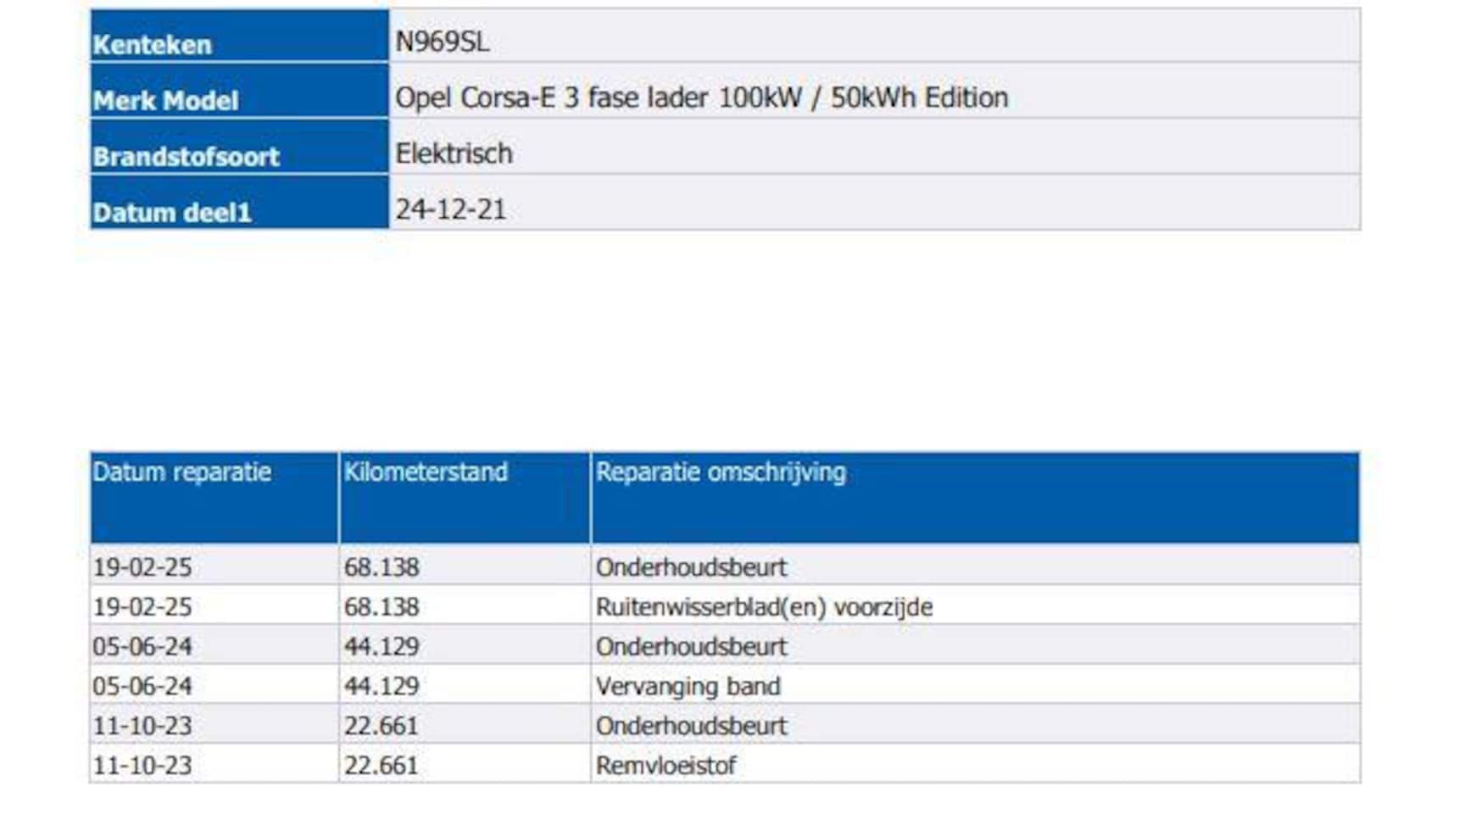Select the Vervanging band repair entry
1476x814 pixels.
click(x=688, y=686)
